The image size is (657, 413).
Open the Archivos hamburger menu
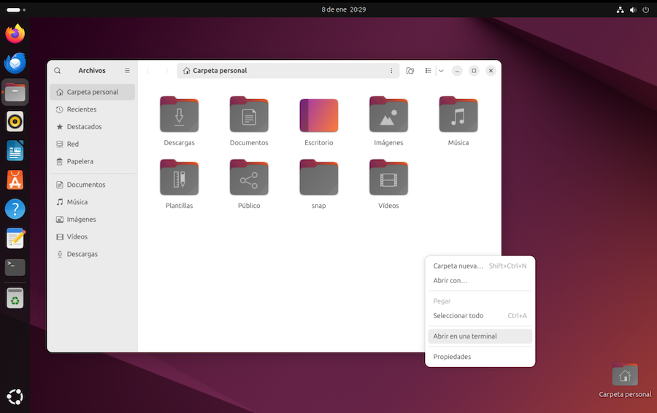point(127,71)
